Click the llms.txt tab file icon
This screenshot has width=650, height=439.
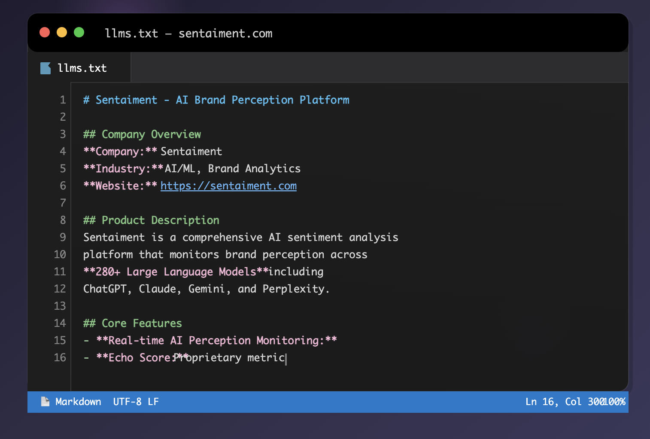46,68
